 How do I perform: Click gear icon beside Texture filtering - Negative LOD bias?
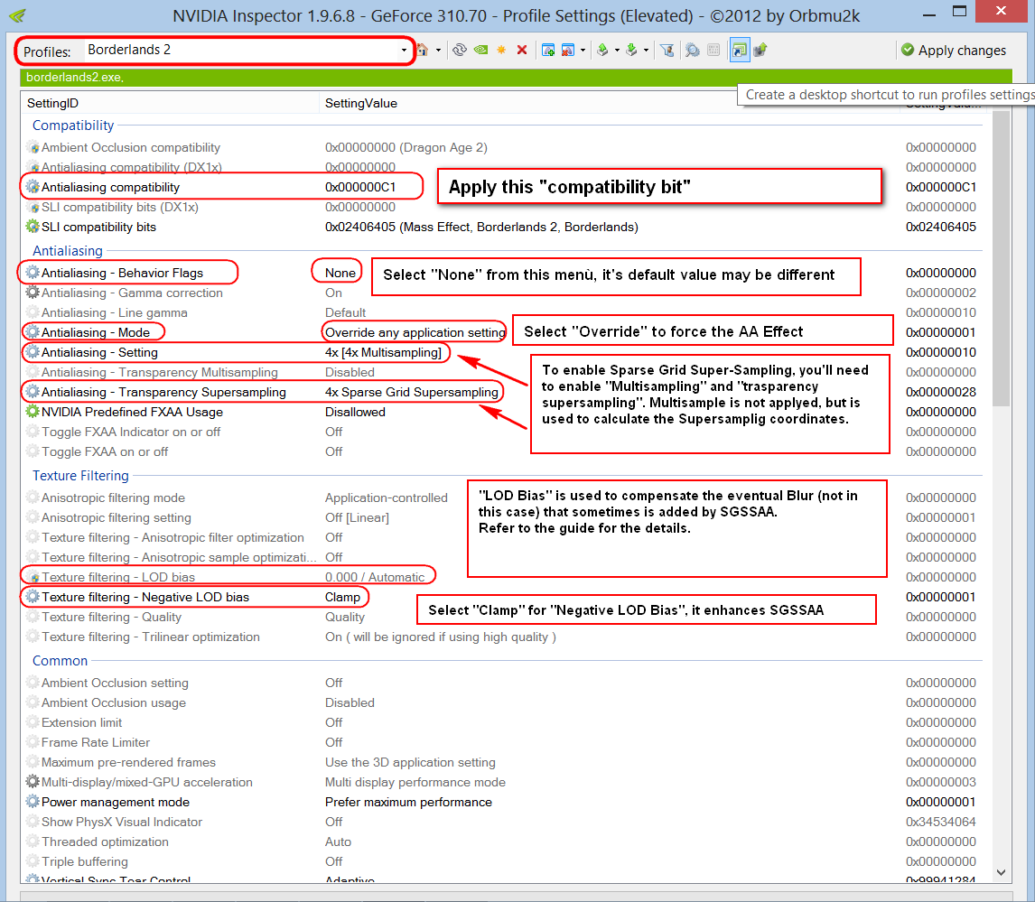pyautogui.click(x=33, y=597)
